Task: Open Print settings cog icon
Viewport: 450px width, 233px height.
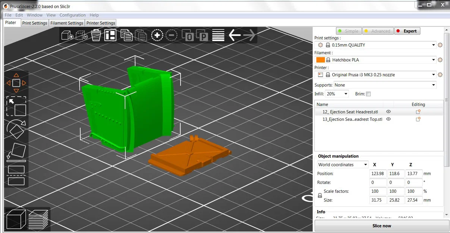Action: pos(440,45)
